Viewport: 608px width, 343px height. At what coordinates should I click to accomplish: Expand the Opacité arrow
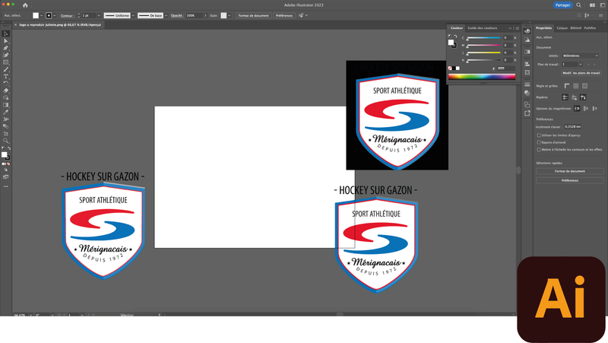[x=205, y=15]
